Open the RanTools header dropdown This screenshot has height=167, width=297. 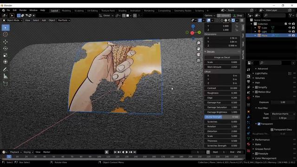tap(64, 20)
